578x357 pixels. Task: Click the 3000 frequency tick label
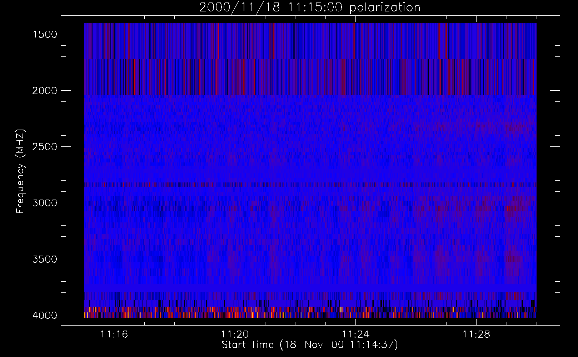click(x=45, y=203)
